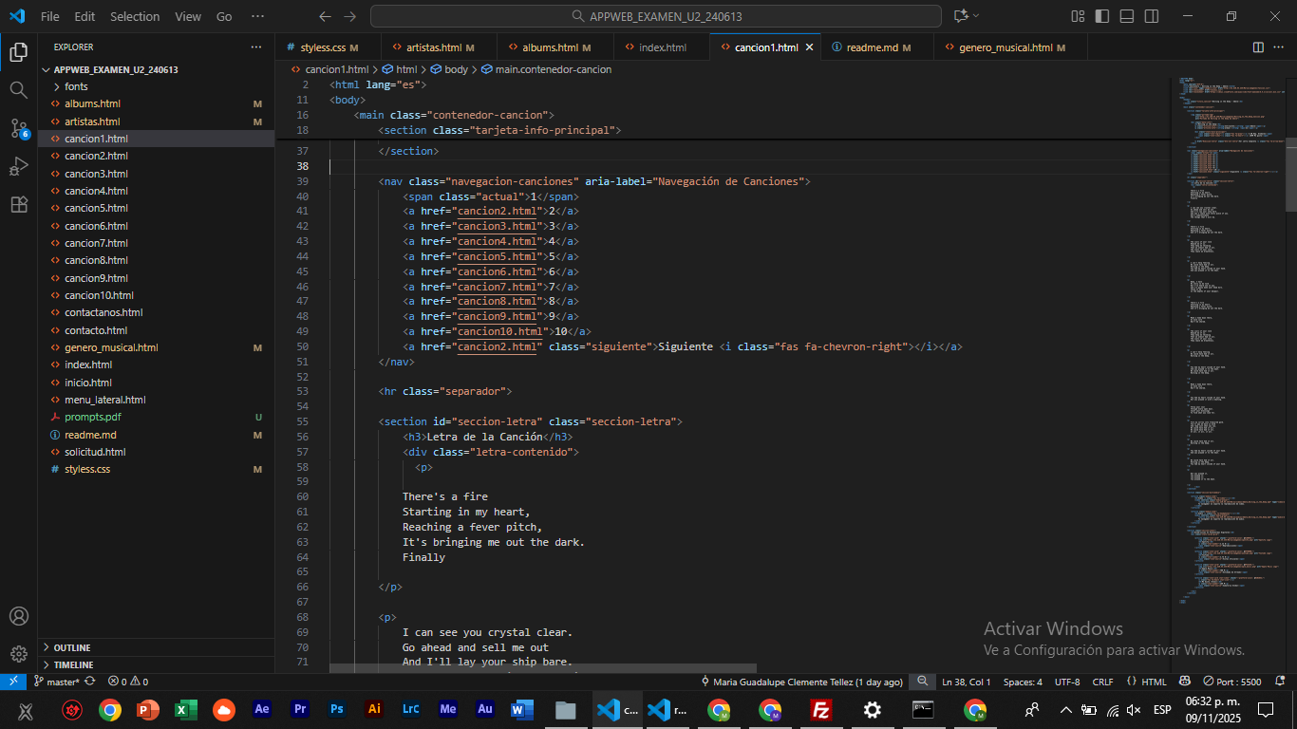Switch to the artistas.html tab
This screenshot has height=729, width=1297.
point(433,47)
